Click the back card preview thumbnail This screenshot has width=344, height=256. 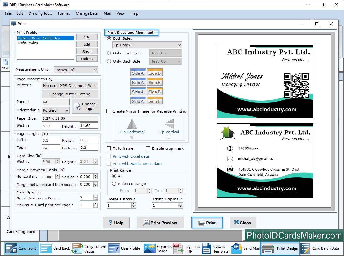click(x=265, y=161)
